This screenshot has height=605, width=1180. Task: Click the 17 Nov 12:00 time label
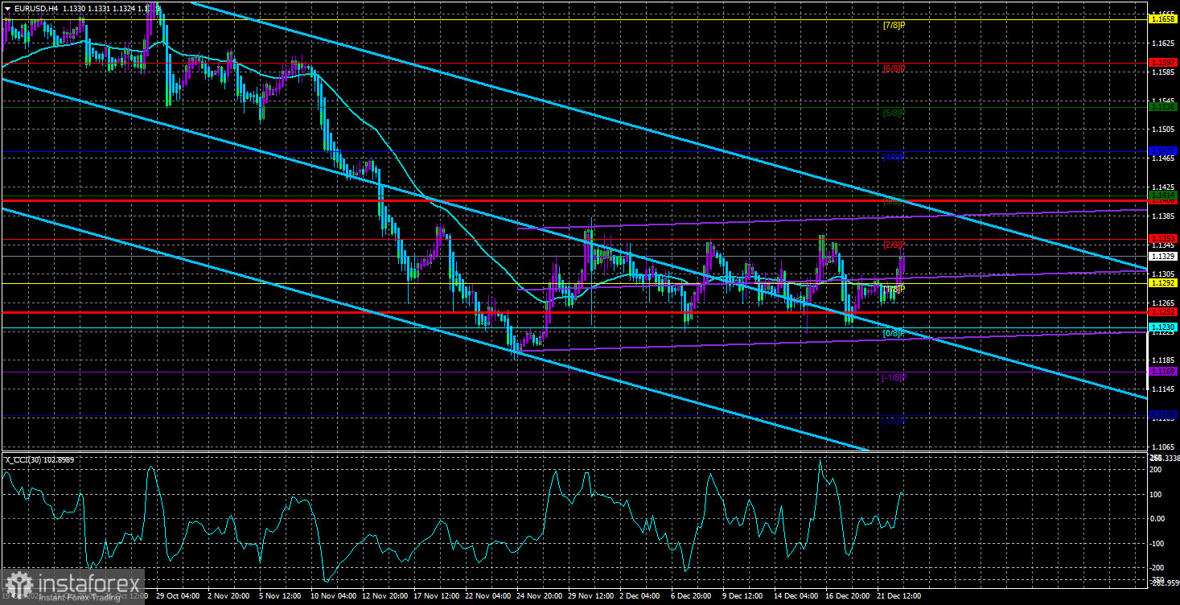[x=438, y=596]
